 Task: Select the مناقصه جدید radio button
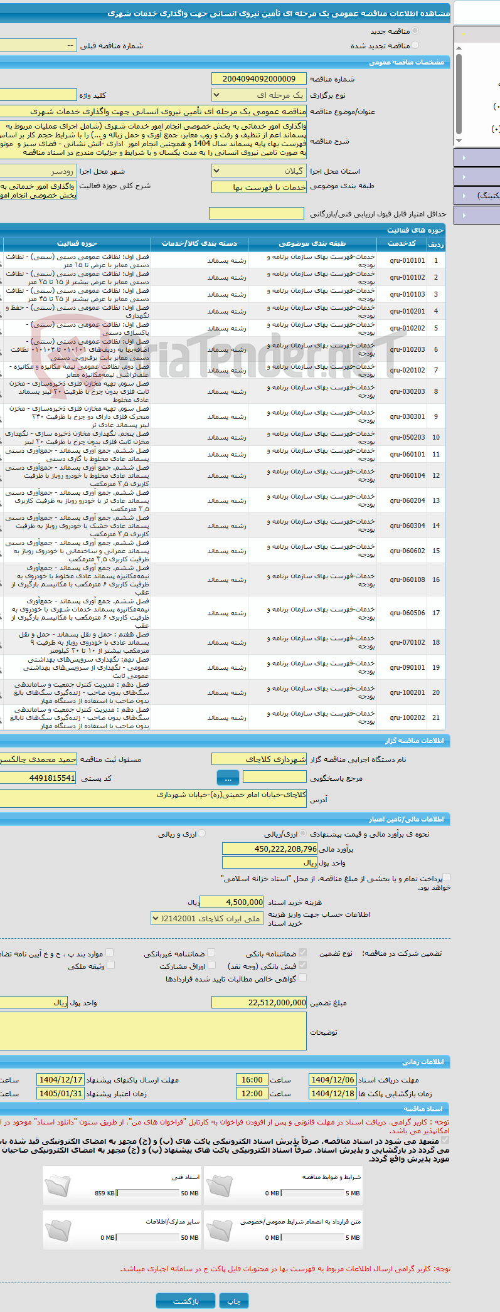pos(415,31)
